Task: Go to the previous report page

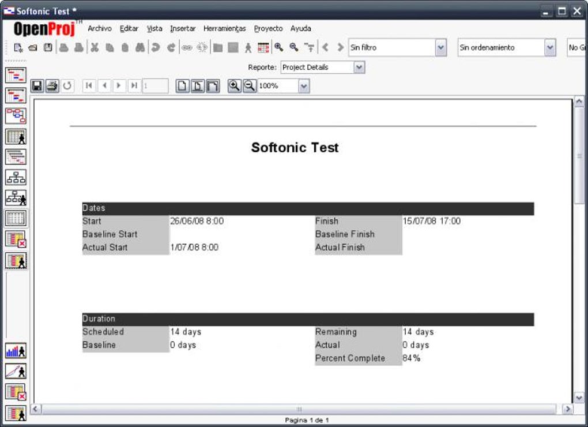Action: 104,86
